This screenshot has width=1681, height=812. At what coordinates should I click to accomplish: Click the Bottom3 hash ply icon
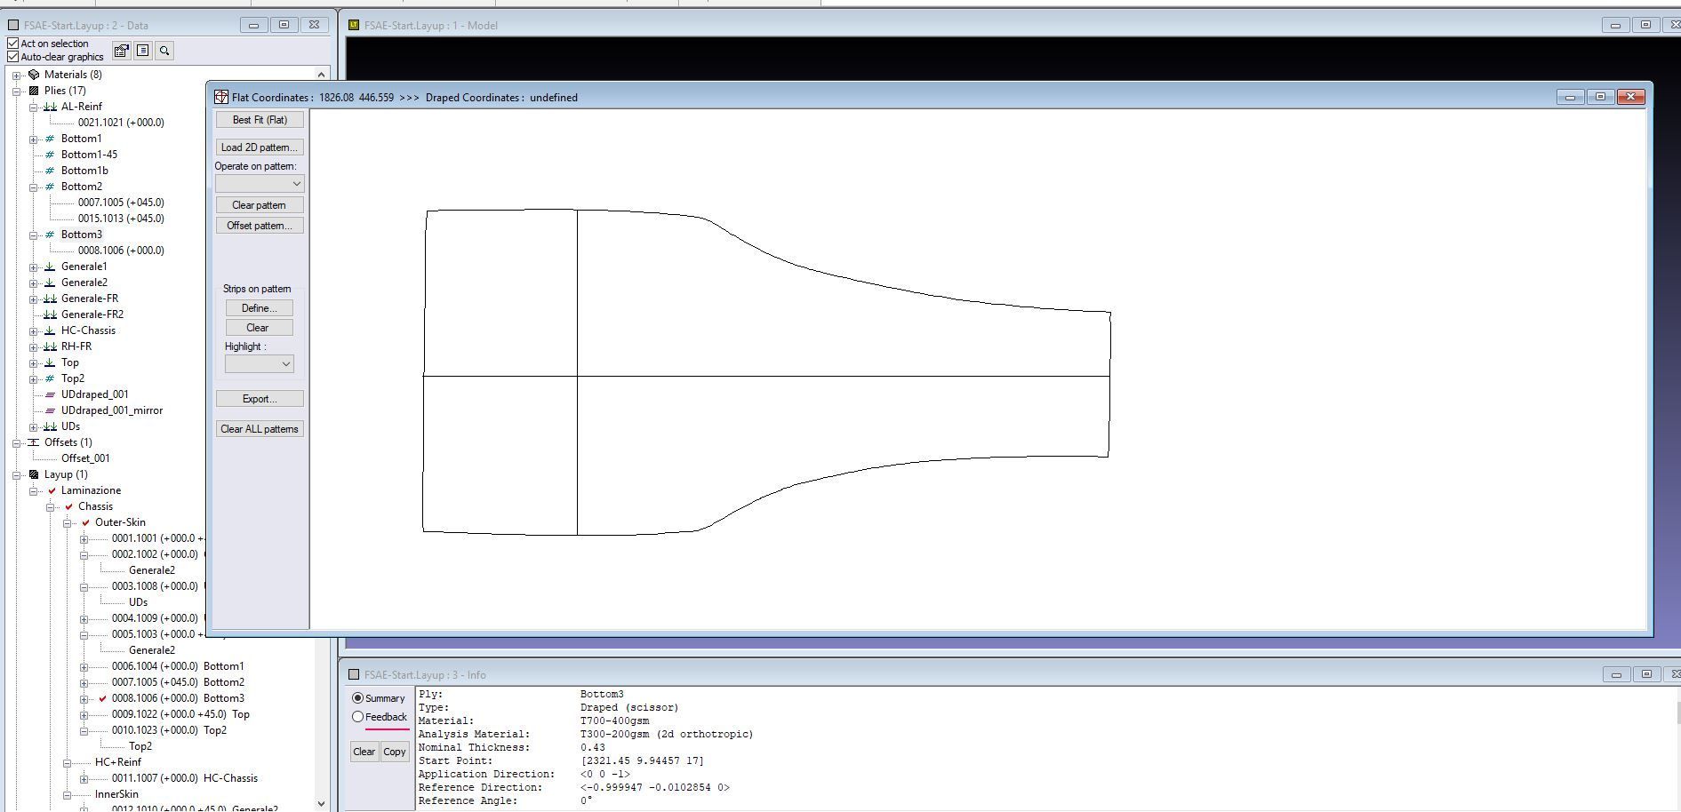(50, 235)
